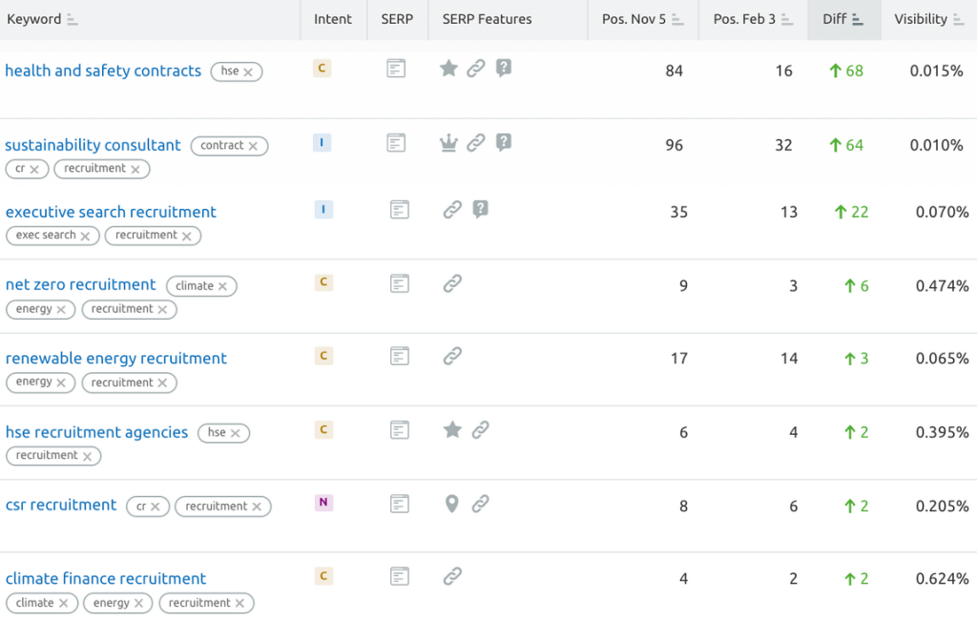Open SERP snapshot for health and safety contracts

[x=396, y=69]
